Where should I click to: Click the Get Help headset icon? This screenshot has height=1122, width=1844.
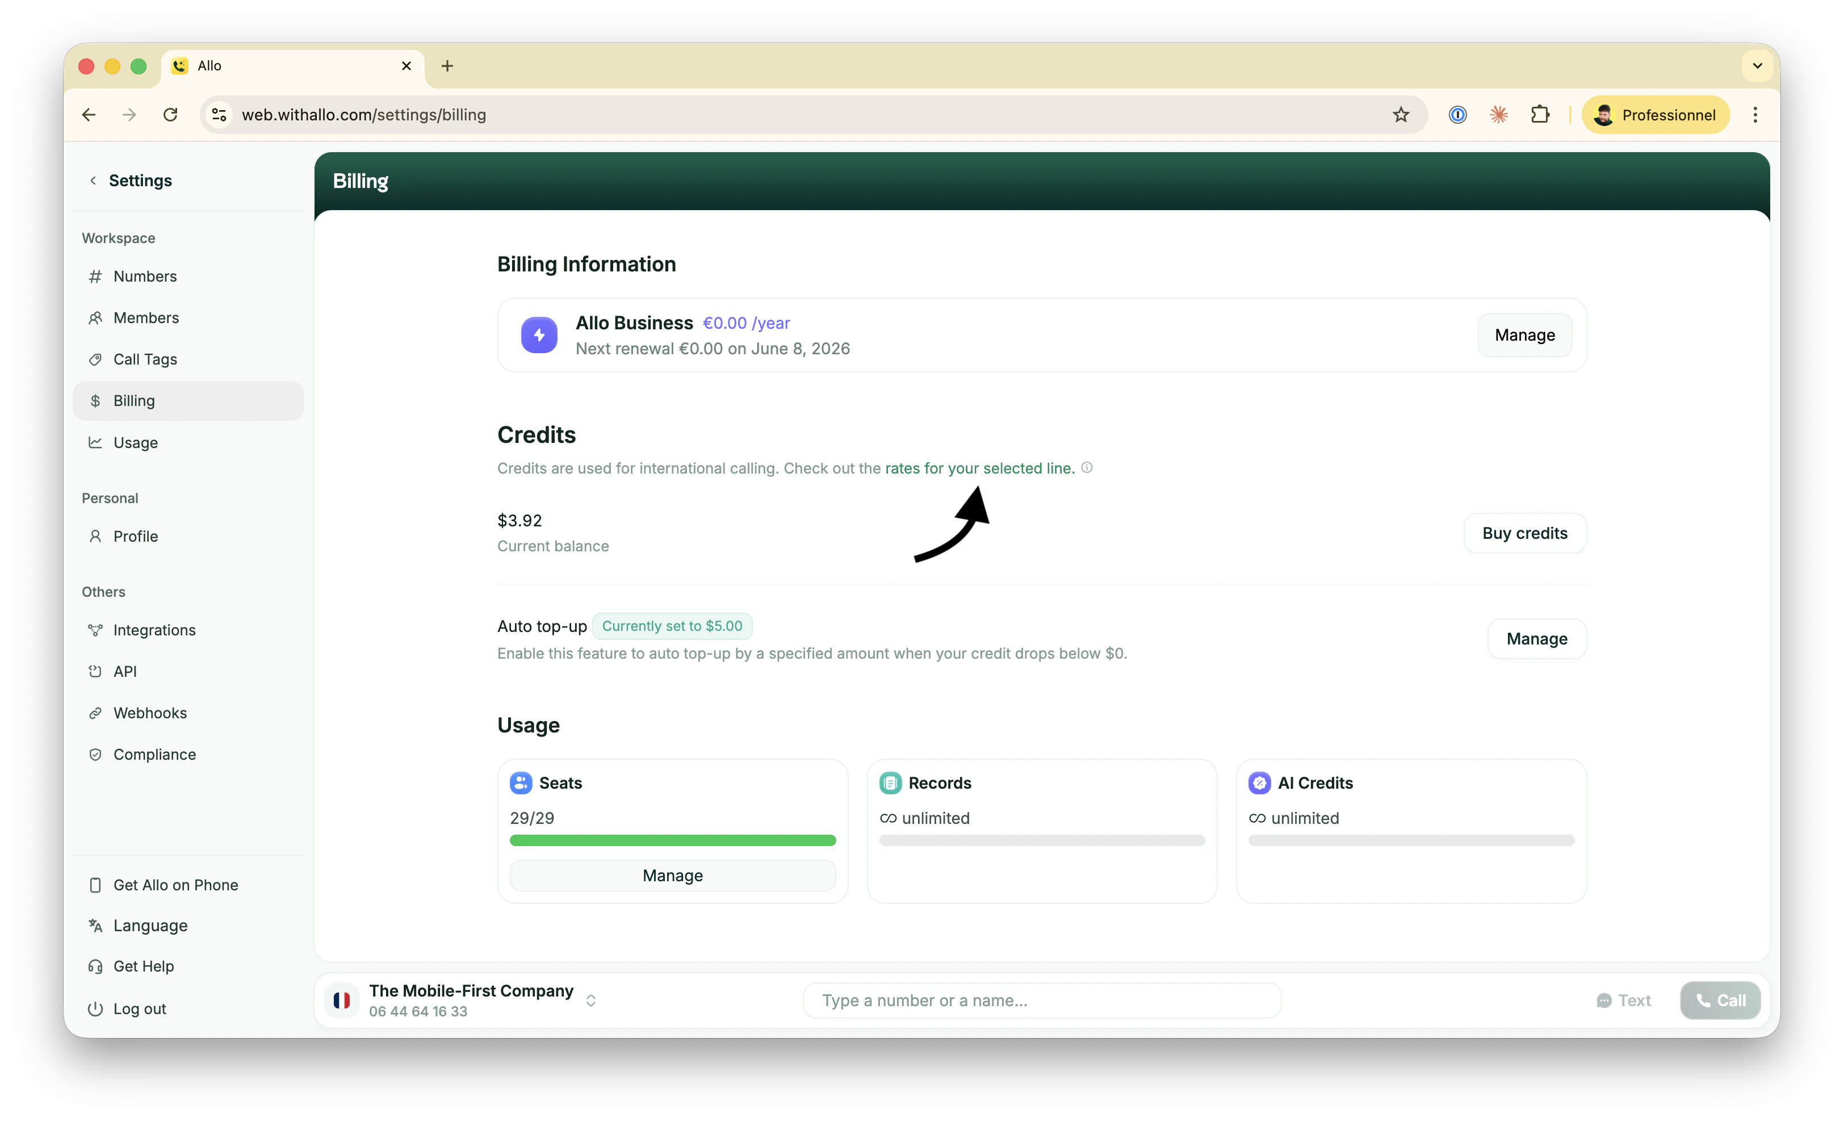(95, 966)
